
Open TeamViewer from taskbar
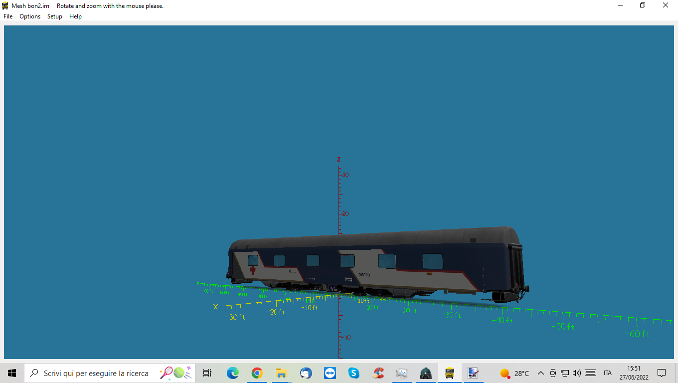tap(330, 373)
